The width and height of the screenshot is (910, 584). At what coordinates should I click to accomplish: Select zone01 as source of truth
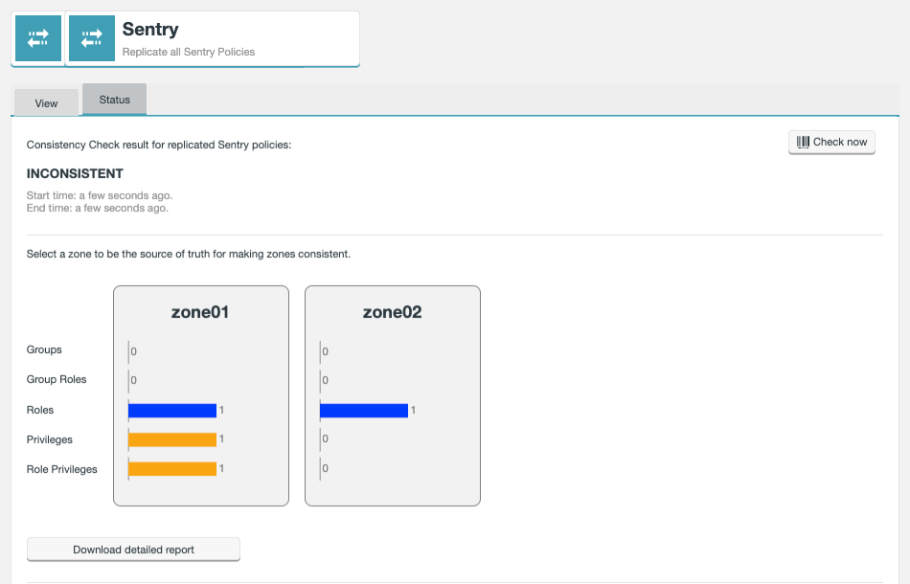coord(200,395)
